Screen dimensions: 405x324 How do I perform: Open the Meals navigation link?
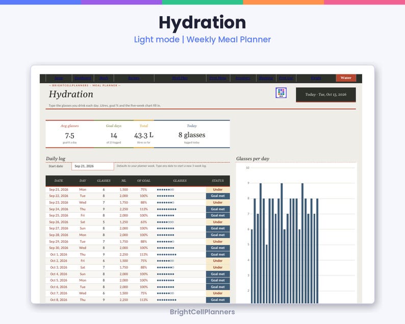tap(104, 78)
